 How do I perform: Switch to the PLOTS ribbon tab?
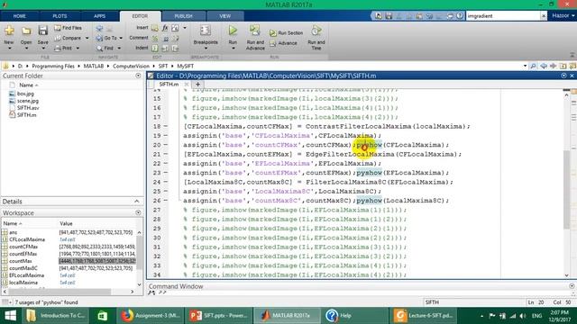coord(60,16)
